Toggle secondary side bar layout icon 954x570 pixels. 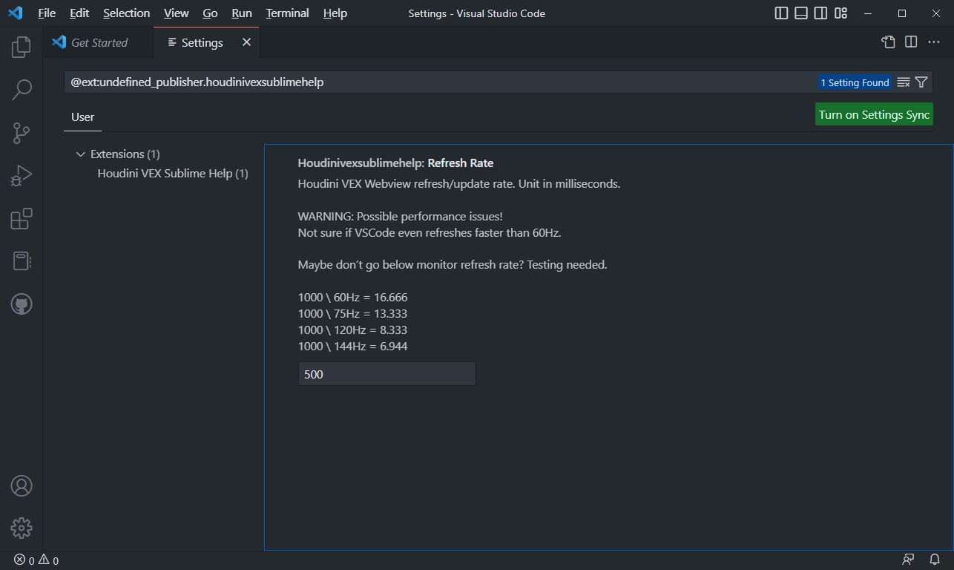pyautogui.click(x=820, y=13)
